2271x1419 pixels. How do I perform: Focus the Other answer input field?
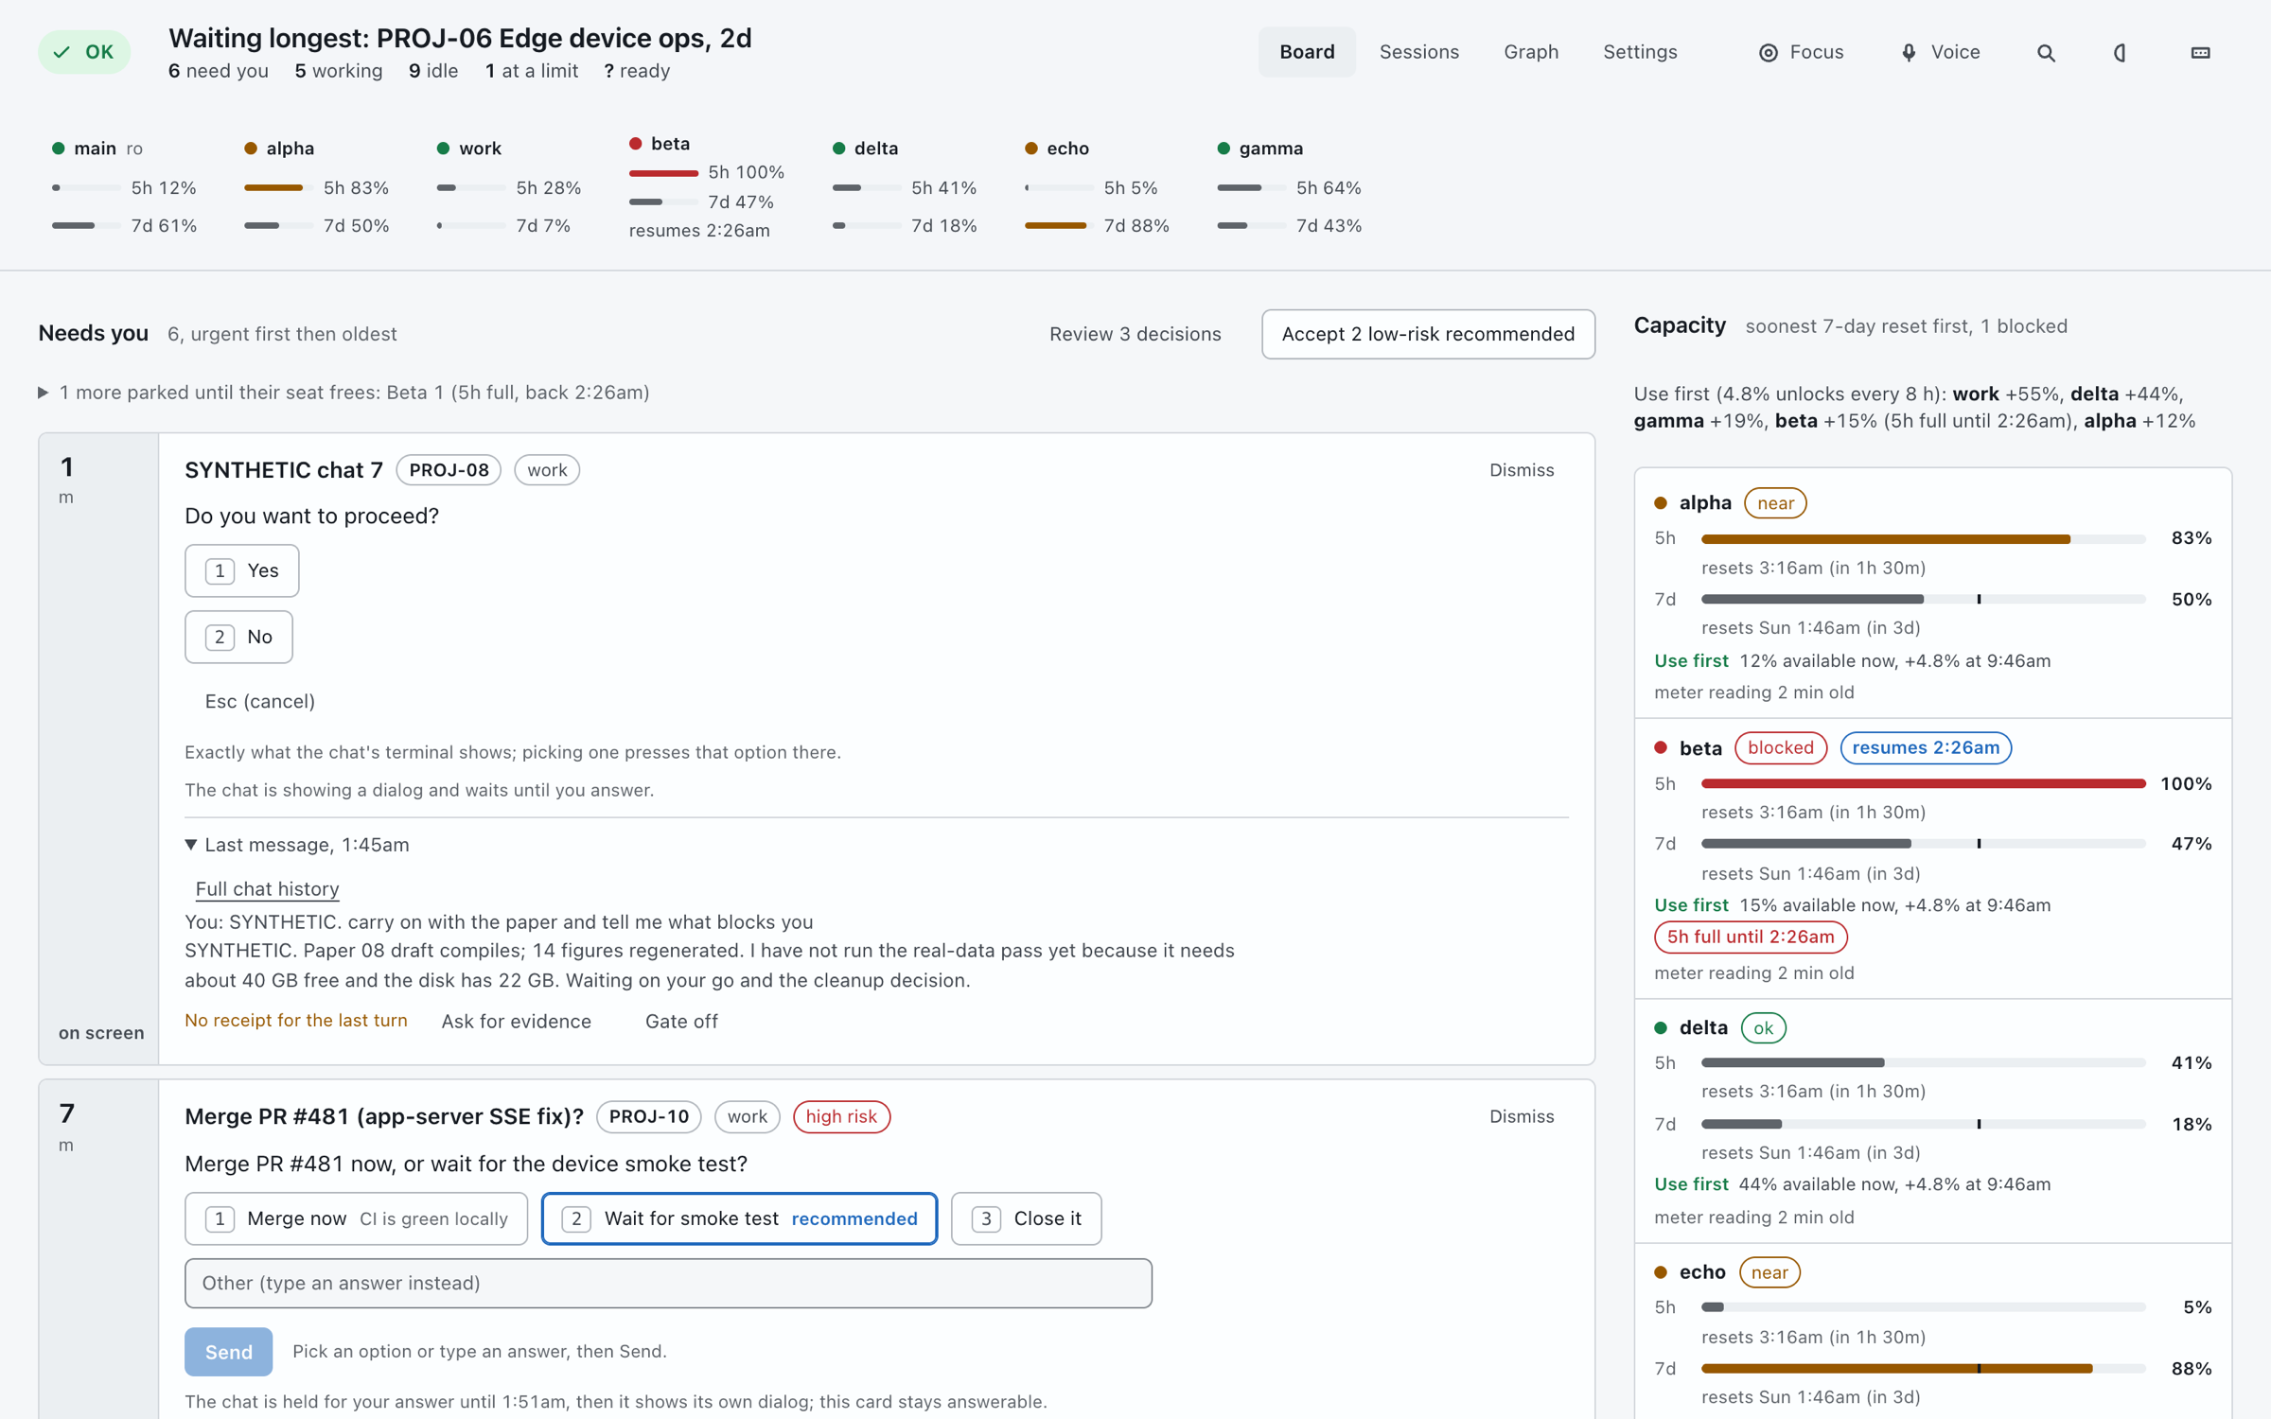pos(668,1283)
